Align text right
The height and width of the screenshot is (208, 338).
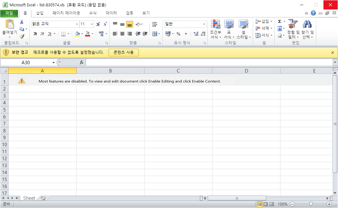point(130,34)
